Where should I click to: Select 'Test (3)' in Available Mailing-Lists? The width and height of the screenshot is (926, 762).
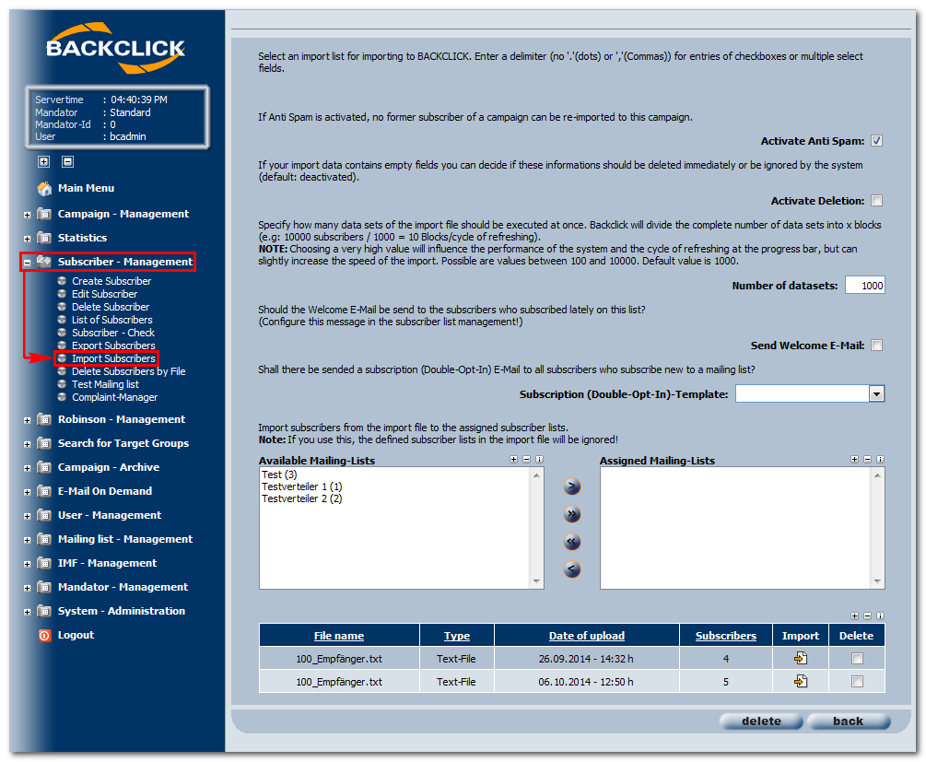tap(279, 475)
